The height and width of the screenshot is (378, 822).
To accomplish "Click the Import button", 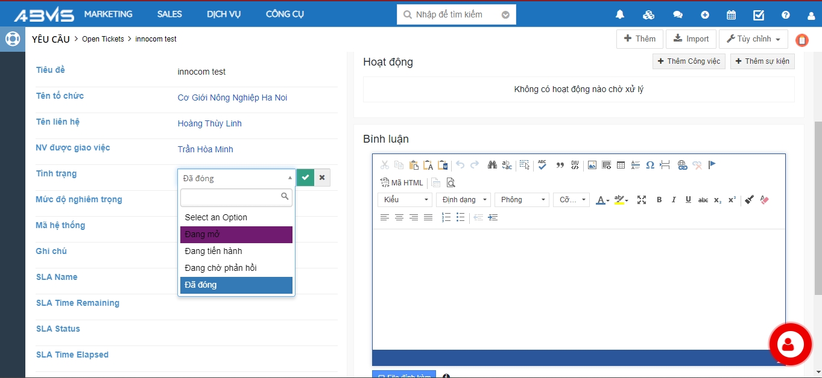I will [x=691, y=39].
